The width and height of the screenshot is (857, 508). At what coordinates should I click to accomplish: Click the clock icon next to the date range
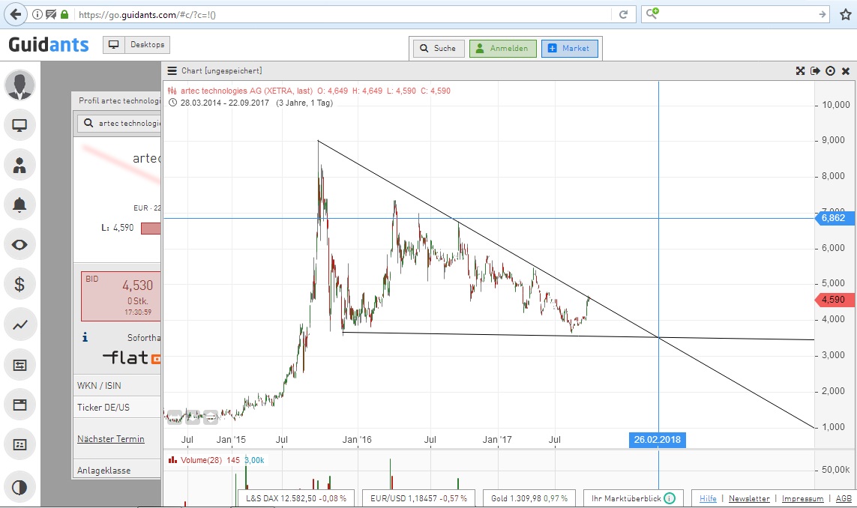pyautogui.click(x=172, y=103)
